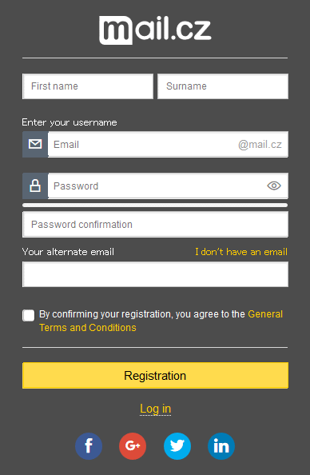
Task: Sign up with Google+ icon
Action: [133, 446]
